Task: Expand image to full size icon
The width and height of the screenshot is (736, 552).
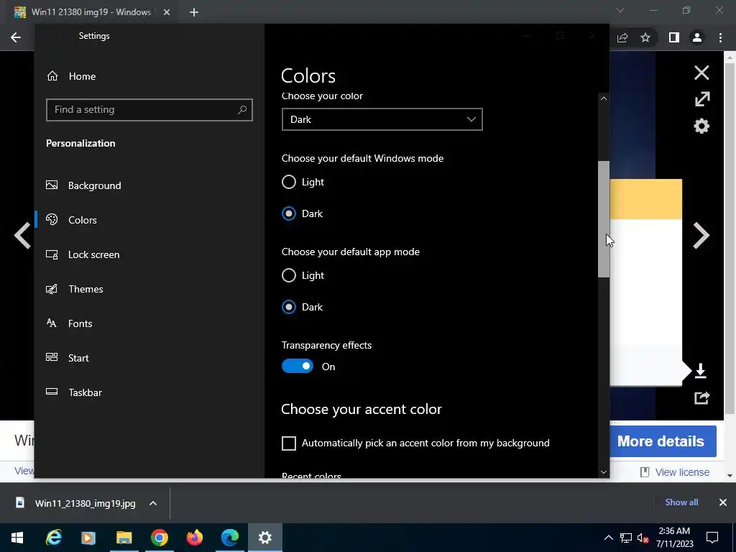Action: point(702,99)
